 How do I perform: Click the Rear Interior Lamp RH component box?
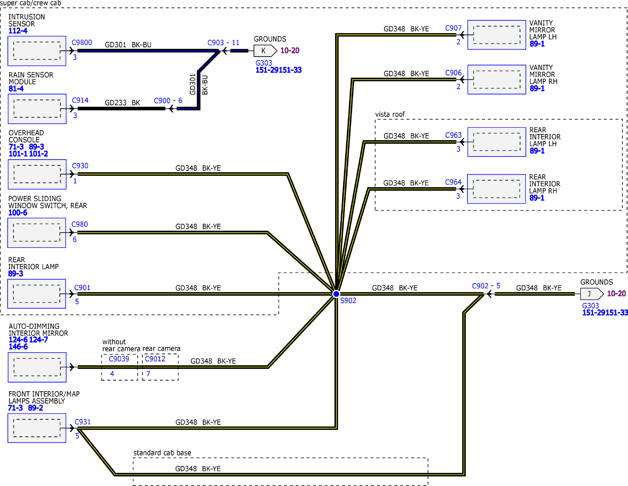pos(497,189)
